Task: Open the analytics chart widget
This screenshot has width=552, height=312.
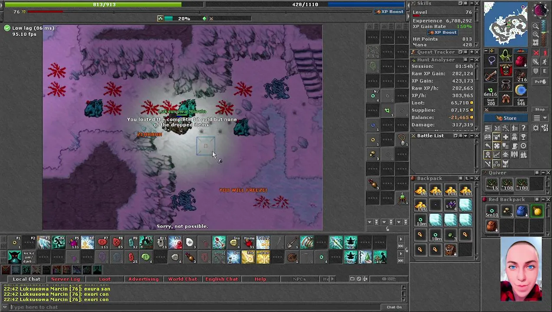Action: click(x=497, y=155)
